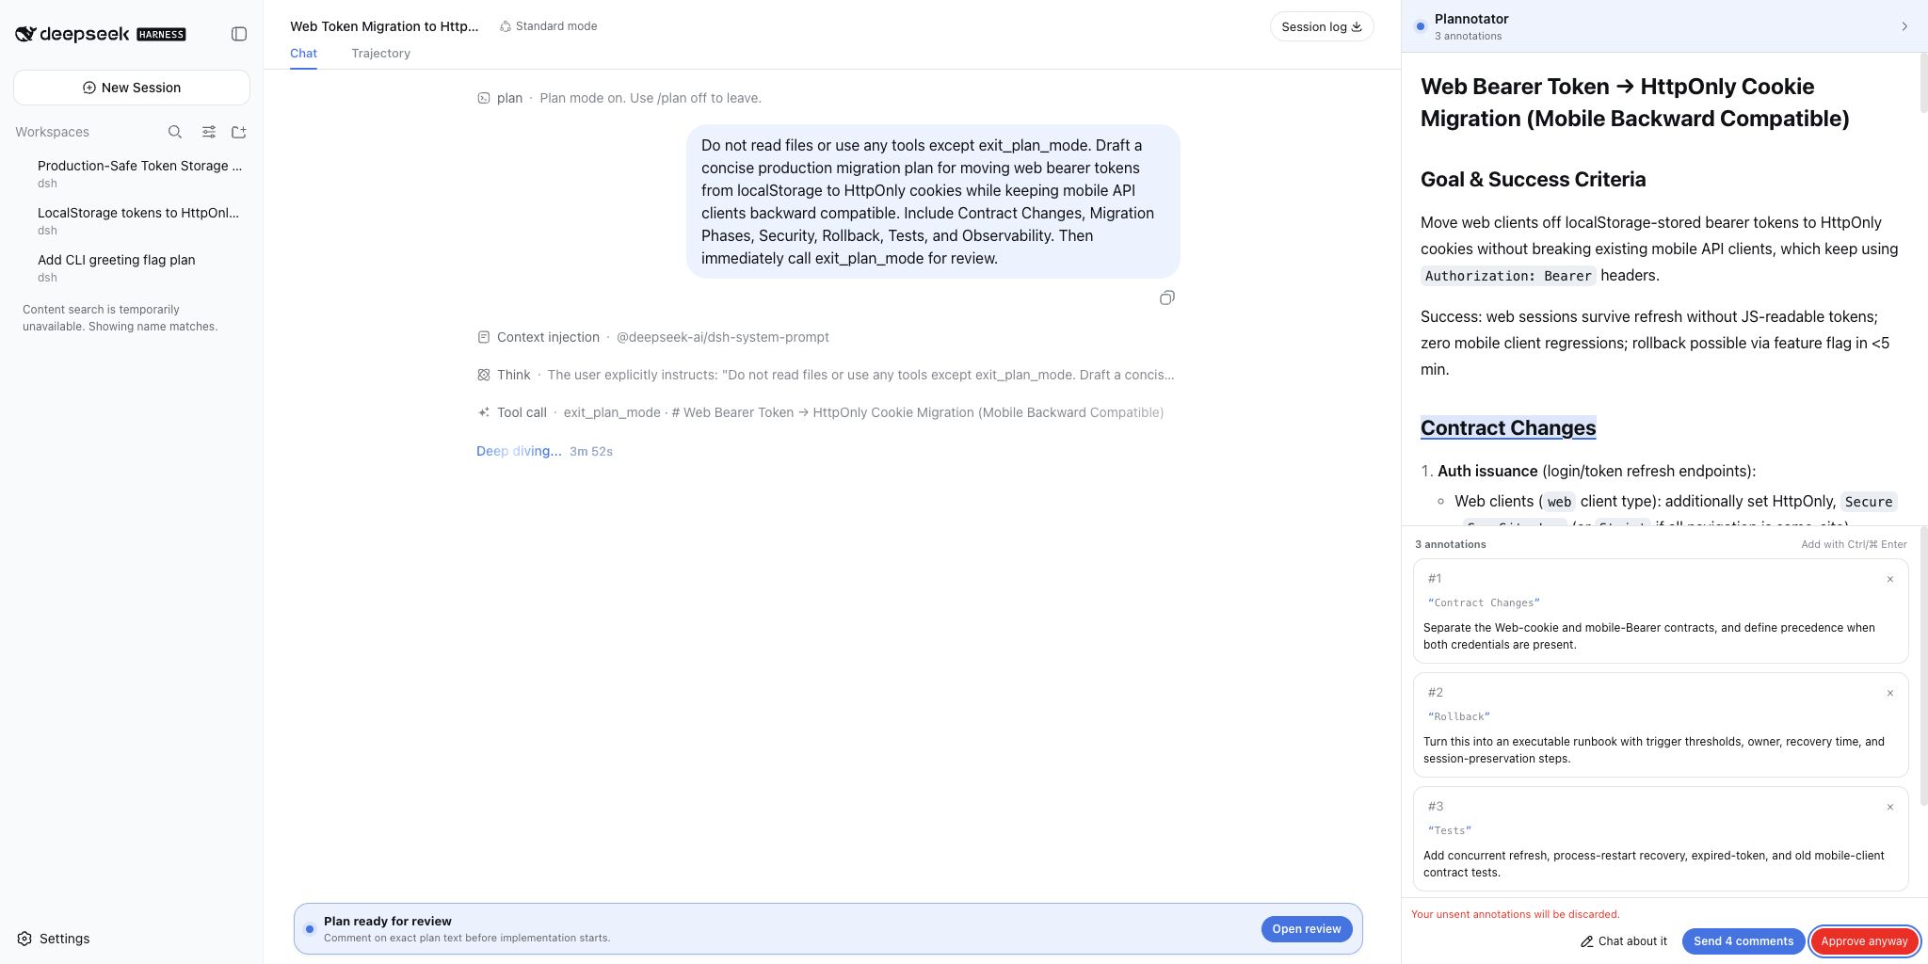Open Chat about it
Viewport: 1928px width, 964px height.
click(x=1624, y=941)
